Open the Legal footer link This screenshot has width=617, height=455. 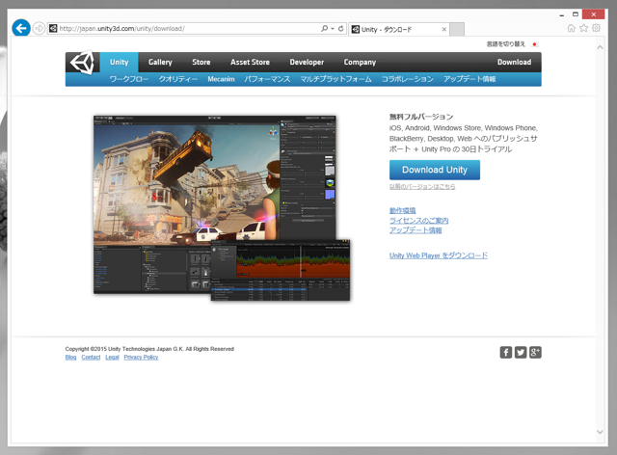pyautogui.click(x=112, y=357)
